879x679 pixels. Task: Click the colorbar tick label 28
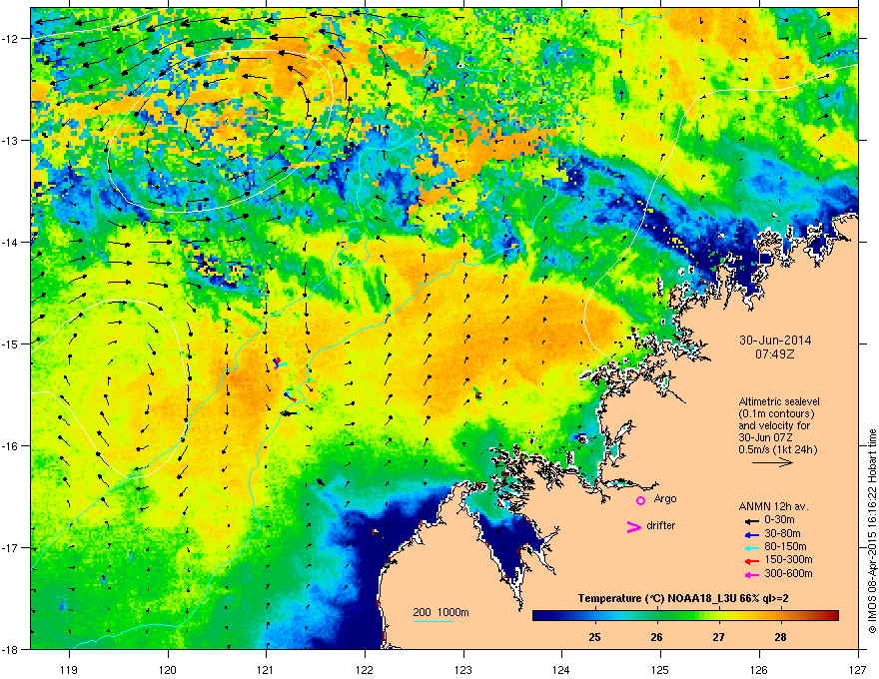(x=780, y=637)
